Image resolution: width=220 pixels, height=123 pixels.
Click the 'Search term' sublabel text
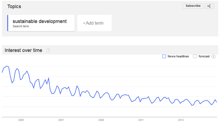[21, 26]
